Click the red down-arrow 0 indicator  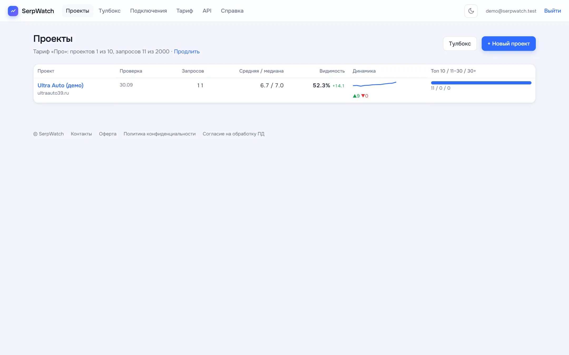pos(365,96)
